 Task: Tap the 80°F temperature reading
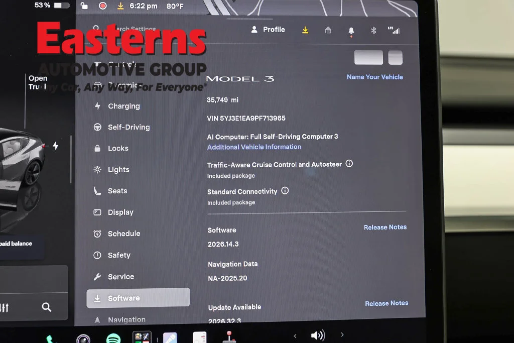[x=175, y=6]
